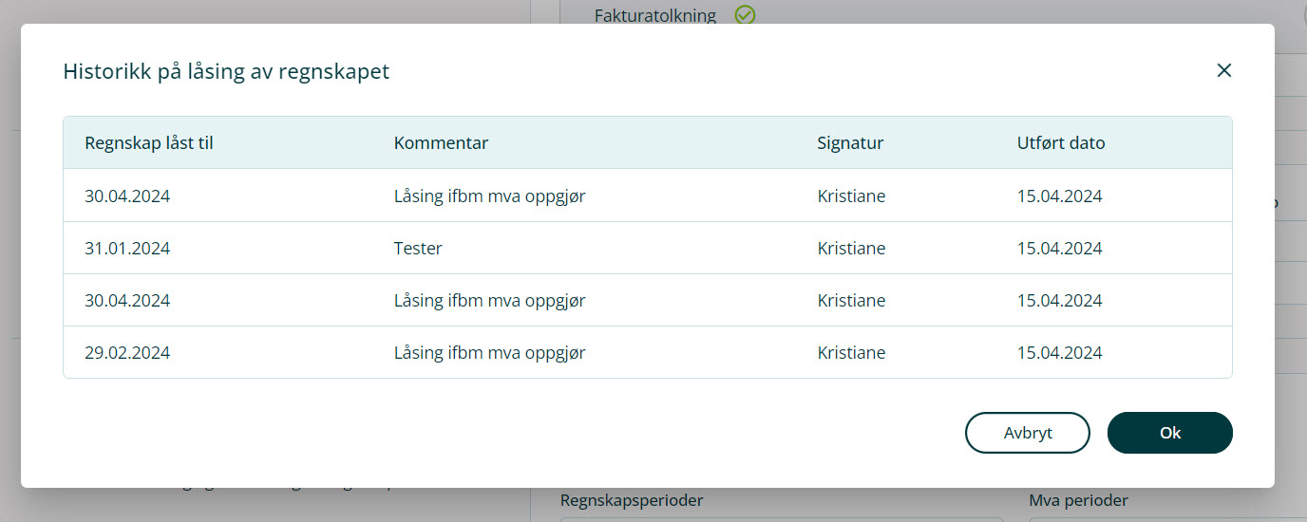Click the dialog title 'Historikk på låsing av regnskapet'
The image size is (1307, 522).
tap(226, 71)
